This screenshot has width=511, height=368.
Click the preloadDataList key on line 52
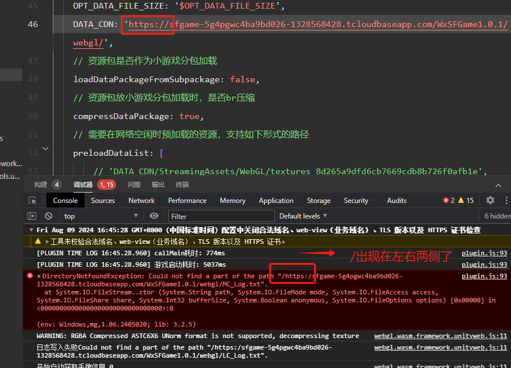click(x=111, y=153)
